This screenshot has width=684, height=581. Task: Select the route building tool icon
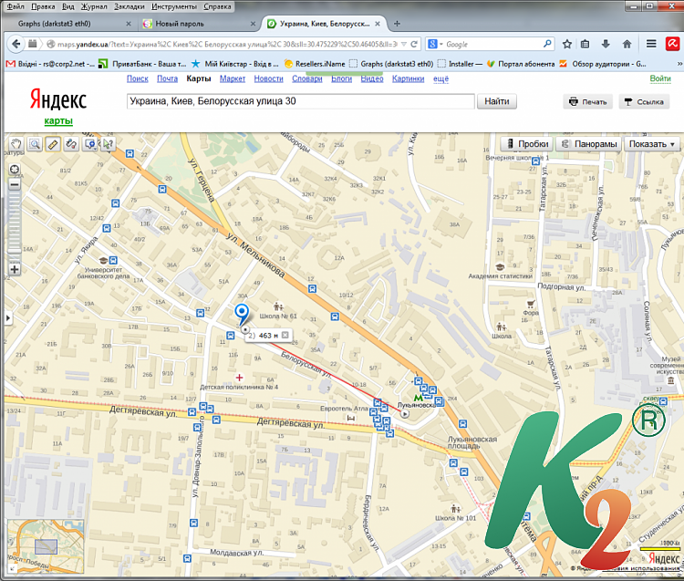coord(71,143)
